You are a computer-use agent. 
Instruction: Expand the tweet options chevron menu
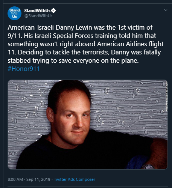166,10
